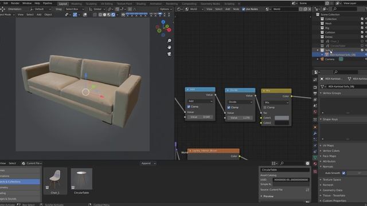367x206 pixels.
Task: Select solid viewport shading icon
Action: 104,14
